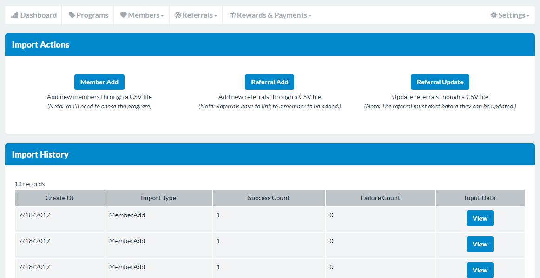The width and height of the screenshot is (540, 278).
Task: Click the success count in third row
Action: 218,267
